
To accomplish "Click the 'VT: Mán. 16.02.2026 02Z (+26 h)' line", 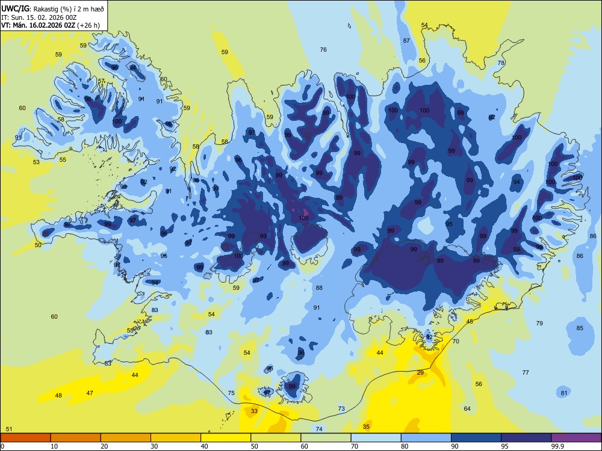I will click(51, 25).
